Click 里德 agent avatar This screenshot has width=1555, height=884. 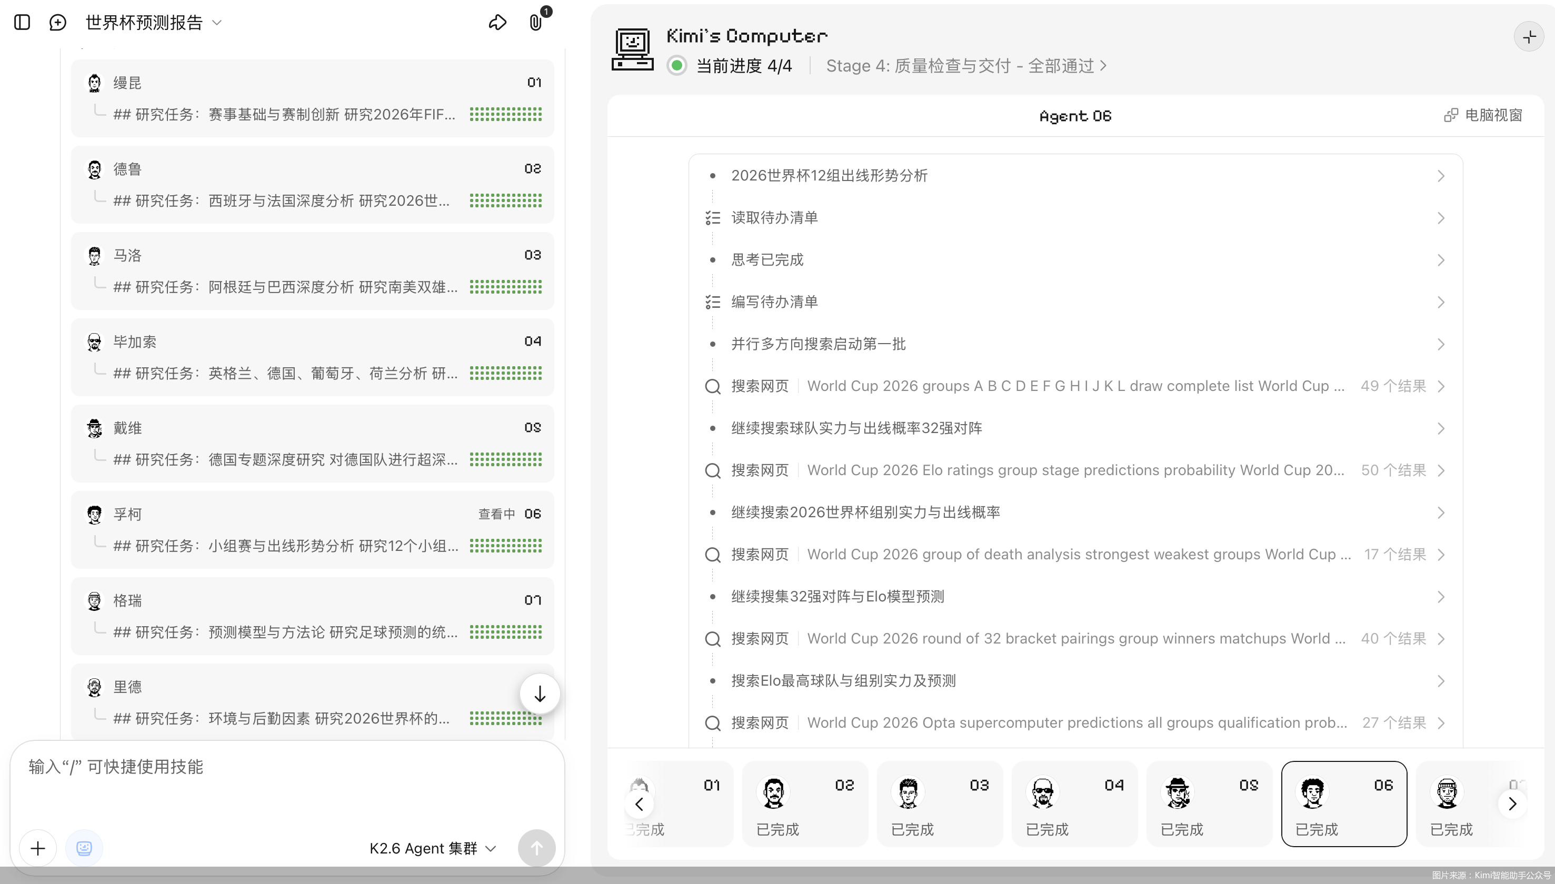coord(94,687)
